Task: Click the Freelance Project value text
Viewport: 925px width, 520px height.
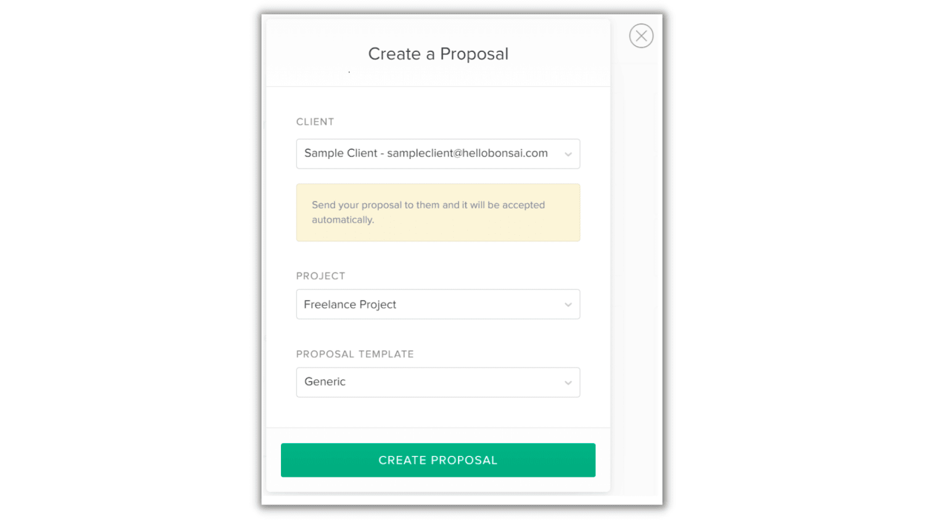Action: [x=350, y=304]
